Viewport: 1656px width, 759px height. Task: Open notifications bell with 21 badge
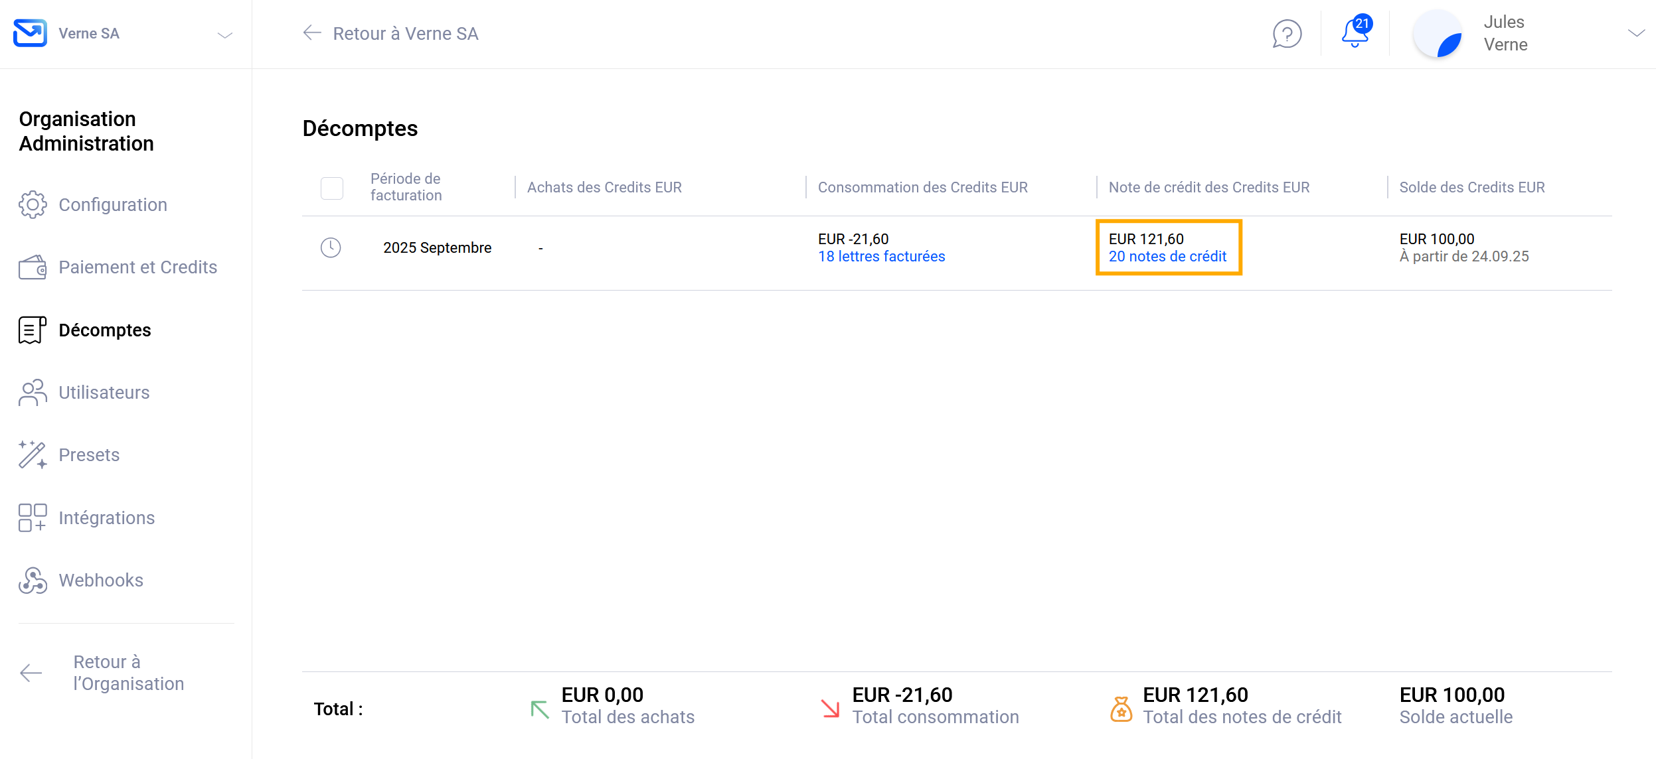pos(1355,33)
